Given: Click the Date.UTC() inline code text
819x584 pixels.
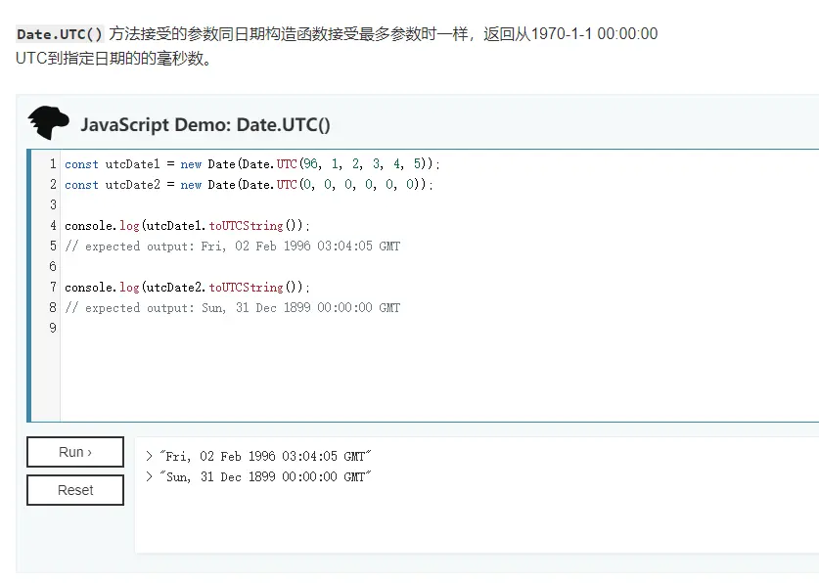Looking at the screenshot, I should (60, 34).
